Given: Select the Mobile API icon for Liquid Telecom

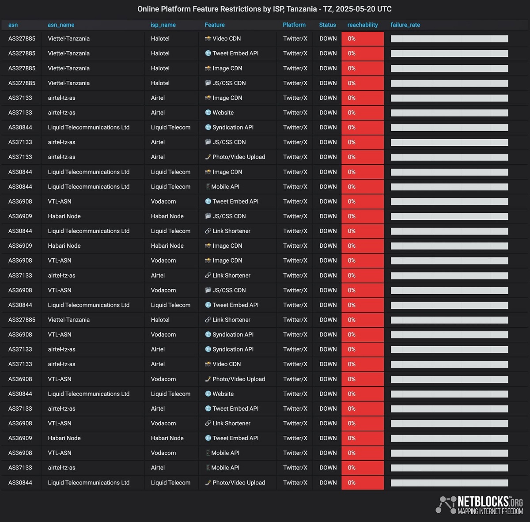Looking at the screenshot, I should click(208, 187).
